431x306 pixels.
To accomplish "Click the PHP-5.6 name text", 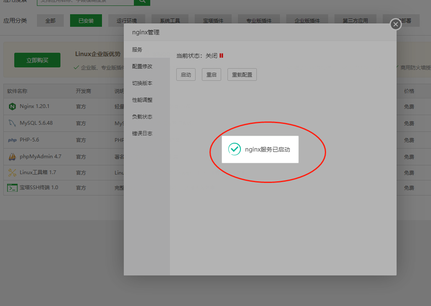I will point(29,140).
